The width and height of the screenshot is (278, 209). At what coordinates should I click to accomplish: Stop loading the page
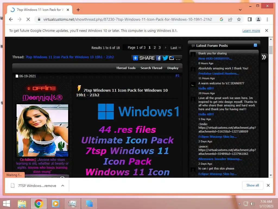[28, 19]
